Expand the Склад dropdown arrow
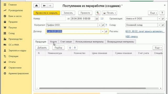The image size is (168, 94). click(159, 25)
